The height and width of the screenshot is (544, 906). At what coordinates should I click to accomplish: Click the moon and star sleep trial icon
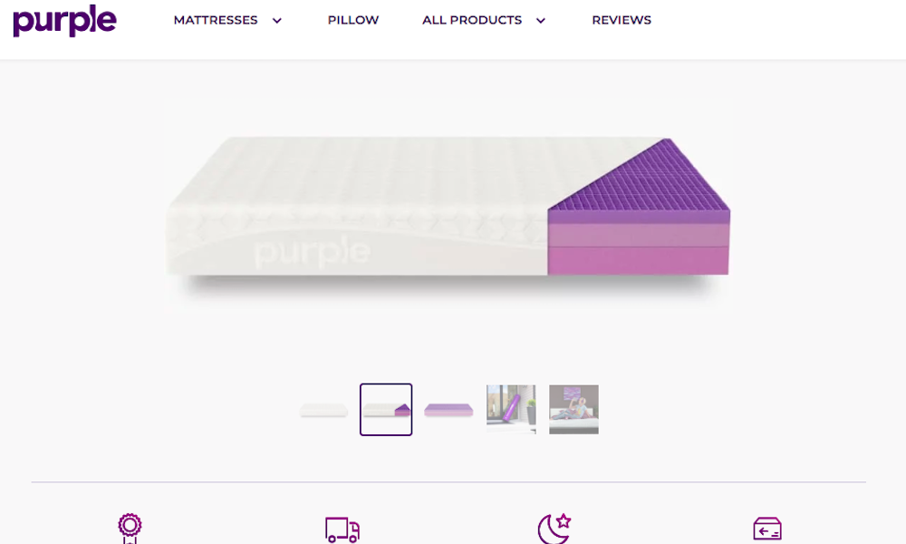(554, 529)
